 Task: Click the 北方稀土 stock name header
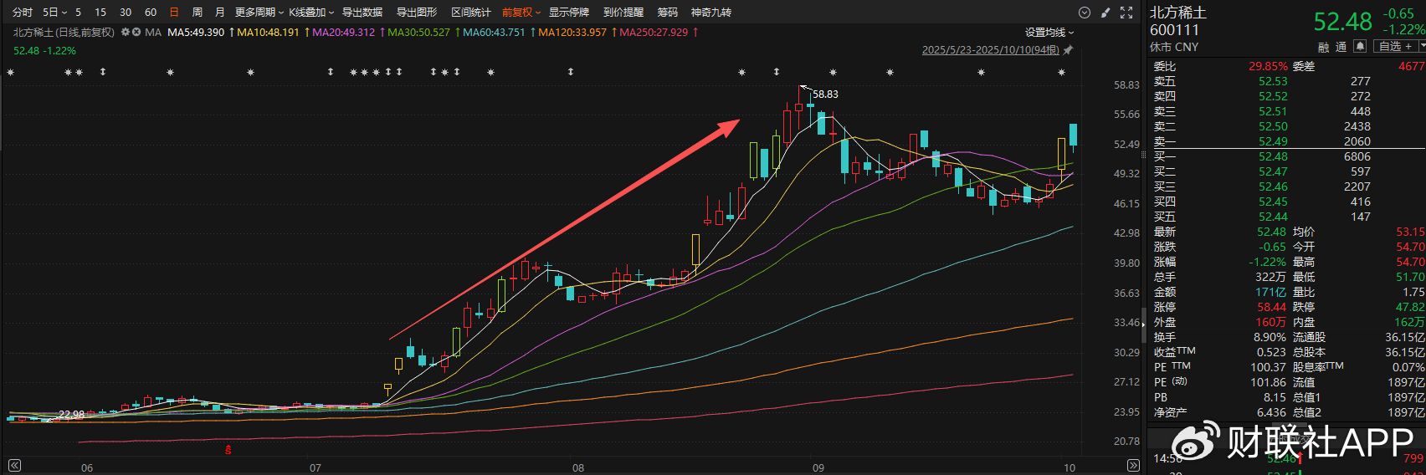(x=1178, y=13)
